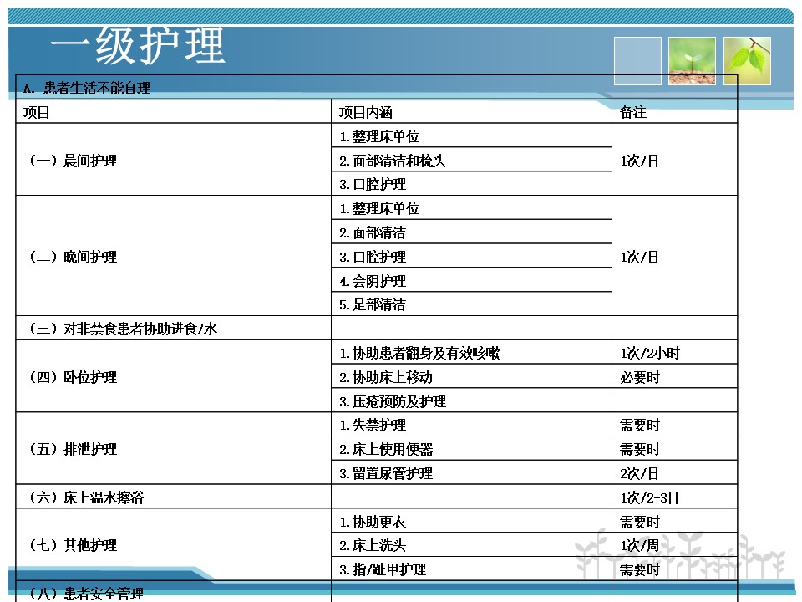Select the cell 1.协助患者翻身及有效咳嗽
This screenshot has width=802, height=602.
pos(471,353)
